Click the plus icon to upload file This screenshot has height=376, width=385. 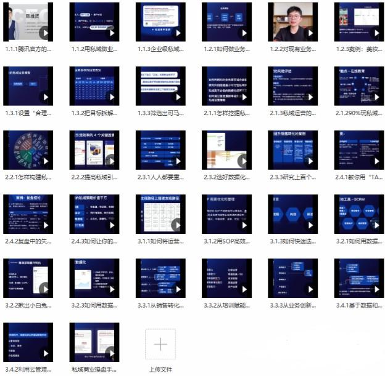(x=160, y=343)
